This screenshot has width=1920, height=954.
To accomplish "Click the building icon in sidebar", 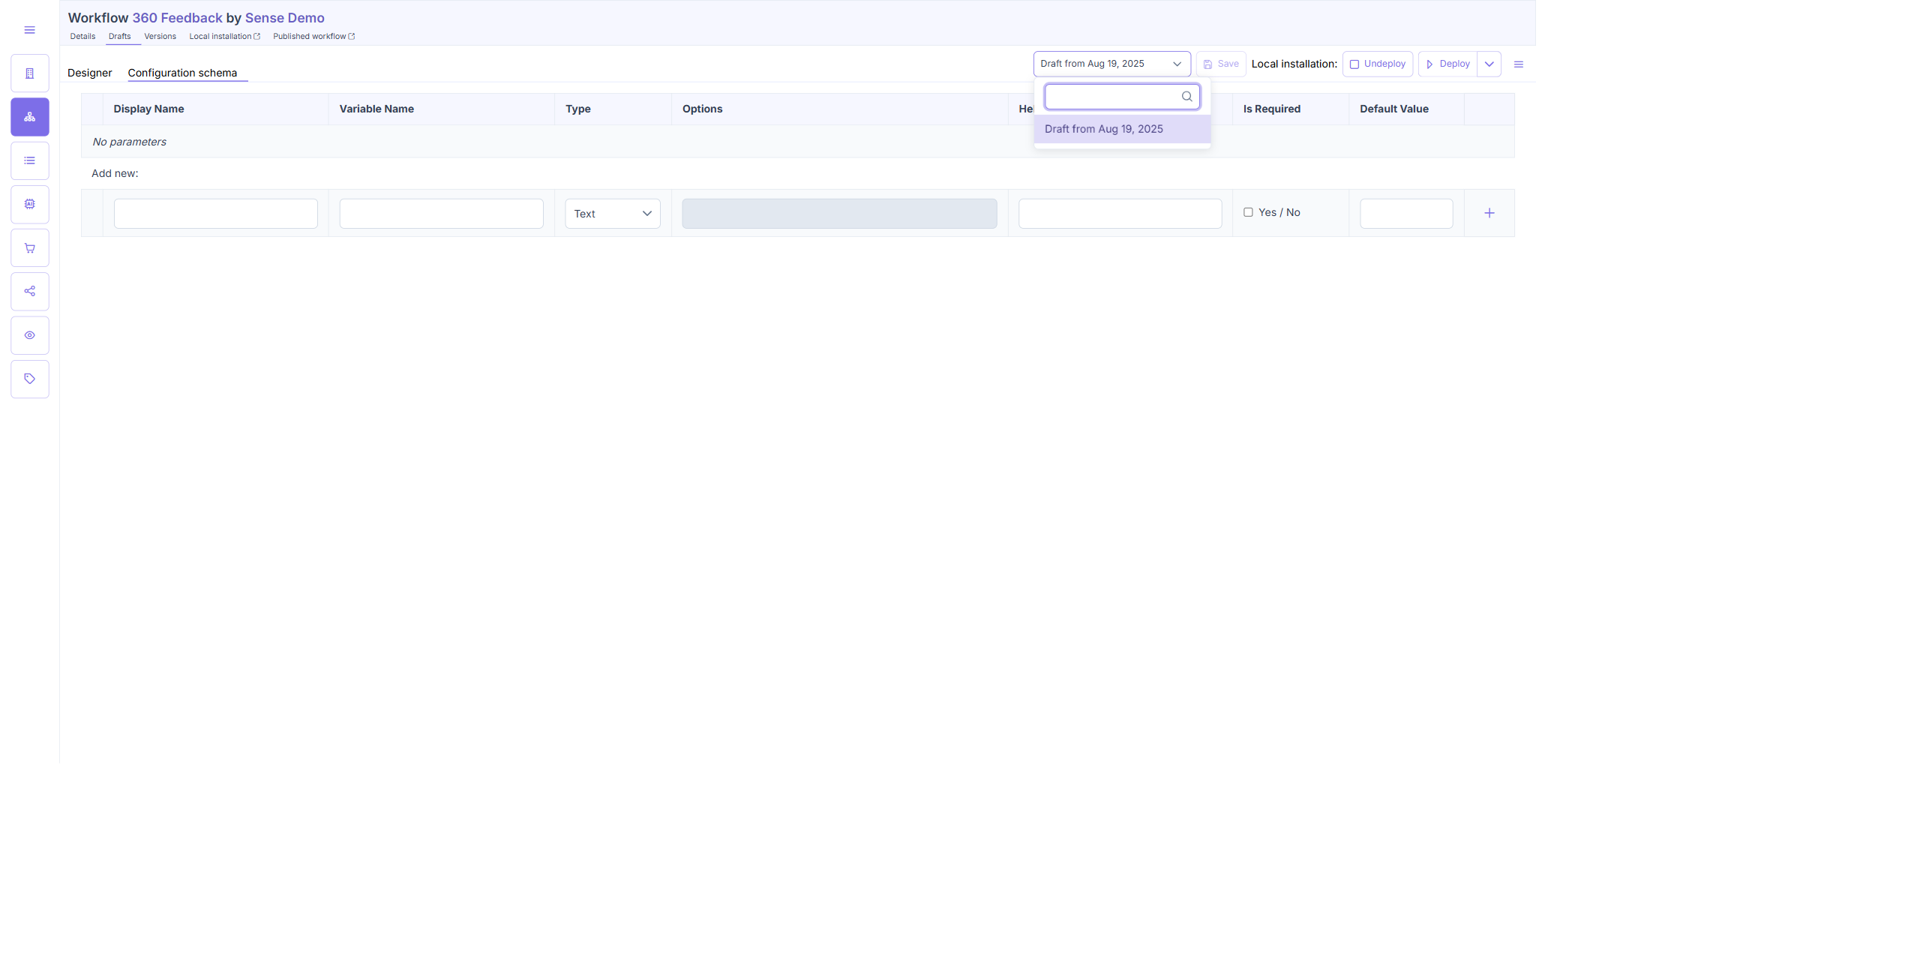I will (30, 73).
